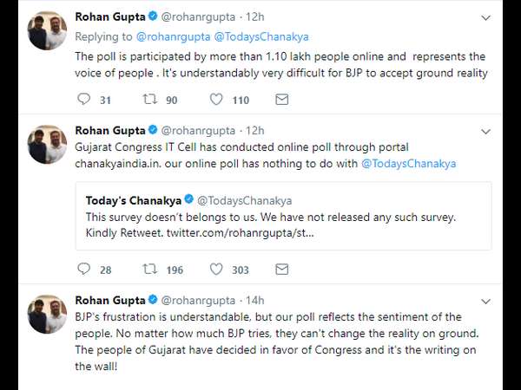Expand more options on the 14h tweet

(485, 301)
